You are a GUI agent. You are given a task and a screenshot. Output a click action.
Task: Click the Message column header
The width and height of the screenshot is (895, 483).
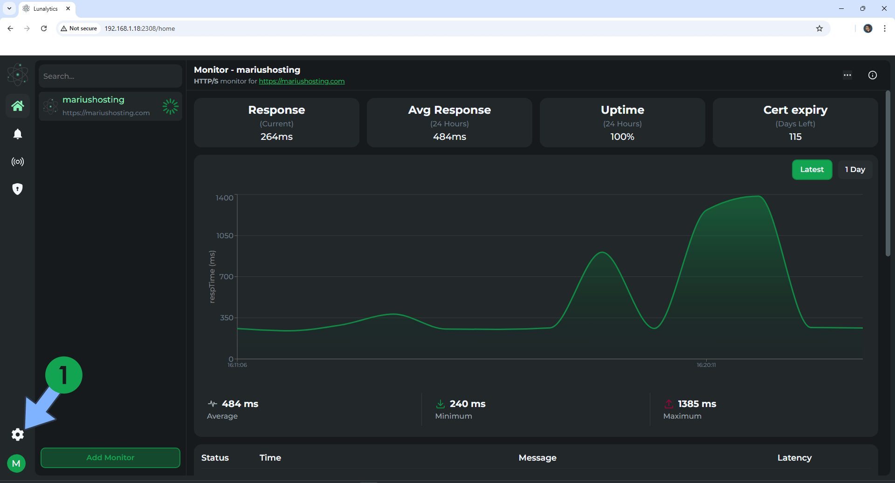coord(537,458)
